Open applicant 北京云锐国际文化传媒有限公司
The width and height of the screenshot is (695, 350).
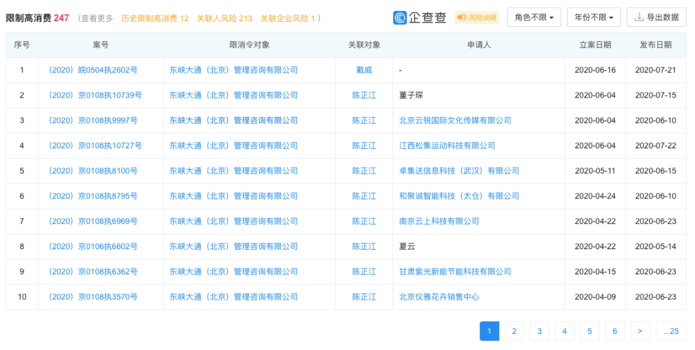455,120
